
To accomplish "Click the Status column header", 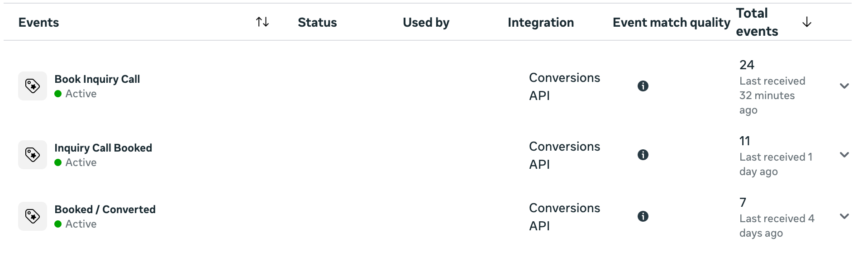I will (317, 23).
